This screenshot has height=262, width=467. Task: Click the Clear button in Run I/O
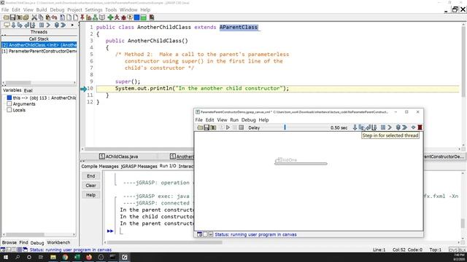pyautogui.click(x=90, y=186)
